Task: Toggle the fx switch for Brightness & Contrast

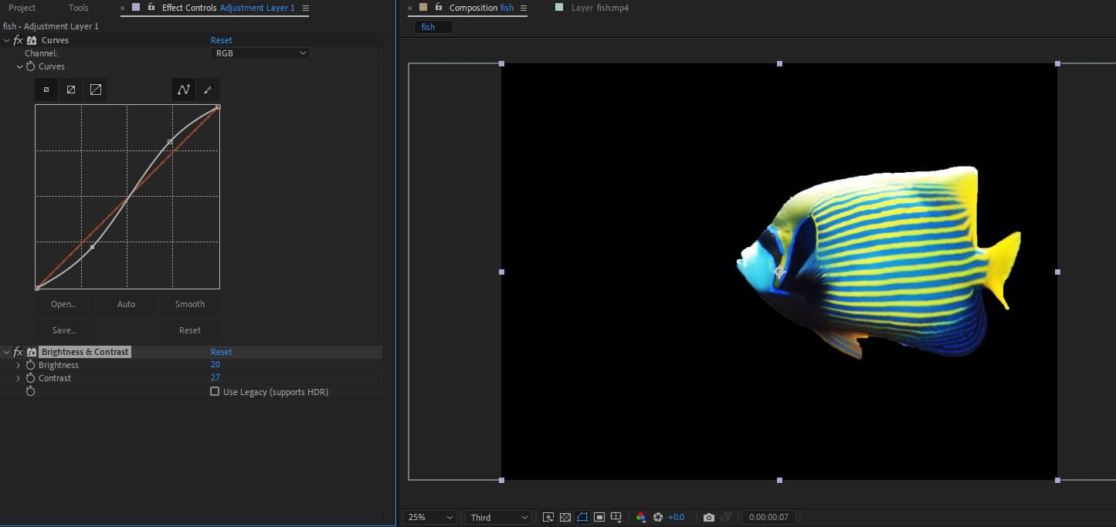Action: (x=19, y=352)
